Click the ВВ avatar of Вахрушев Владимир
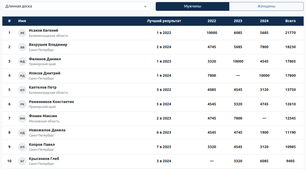The image size is (306, 170). 22,47
